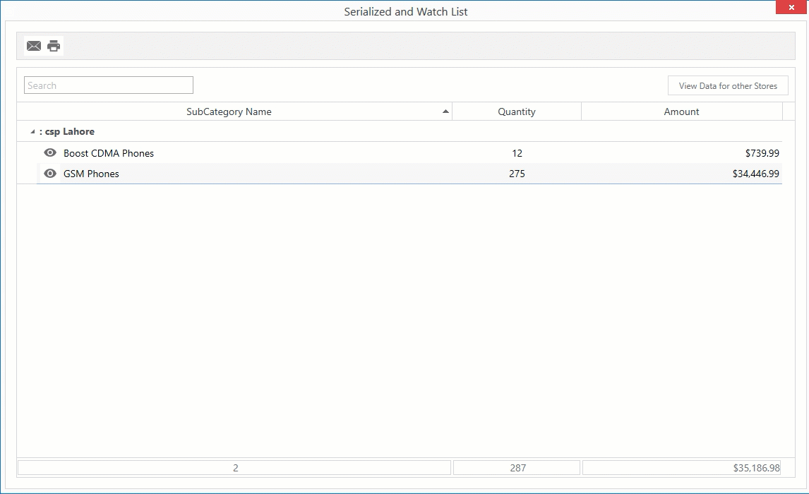The image size is (809, 494).
Task: Click the ascending sort arrow on SubCategory Name
Action: (445, 111)
